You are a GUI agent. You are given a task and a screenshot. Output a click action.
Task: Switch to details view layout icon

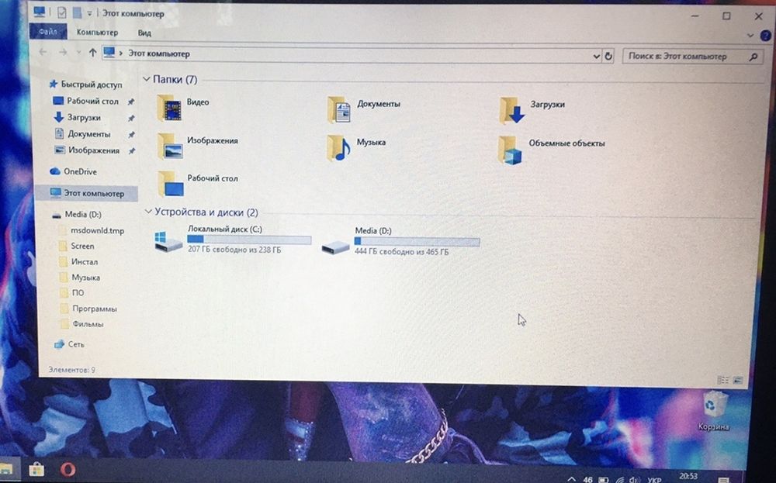[x=723, y=380]
